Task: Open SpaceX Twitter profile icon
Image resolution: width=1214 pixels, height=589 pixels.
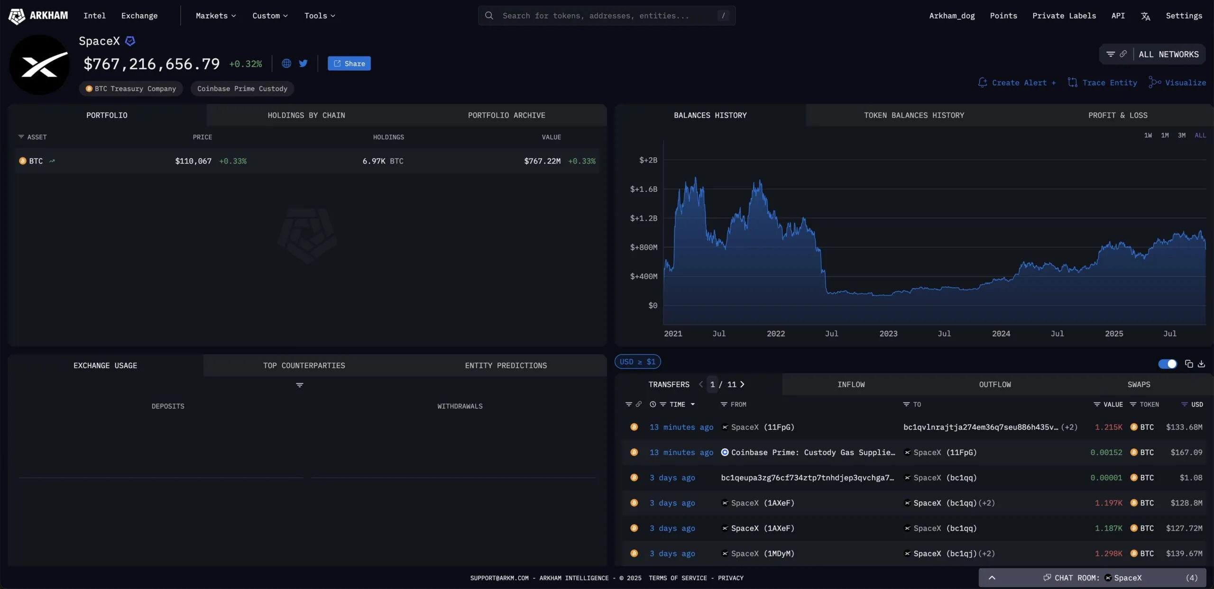Action: (303, 63)
